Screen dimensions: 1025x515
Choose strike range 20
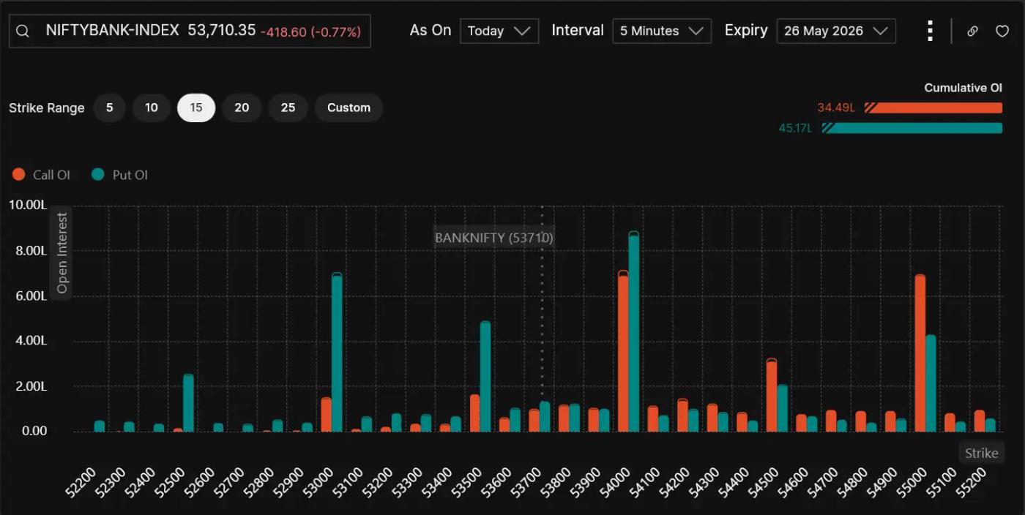coord(242,108)
